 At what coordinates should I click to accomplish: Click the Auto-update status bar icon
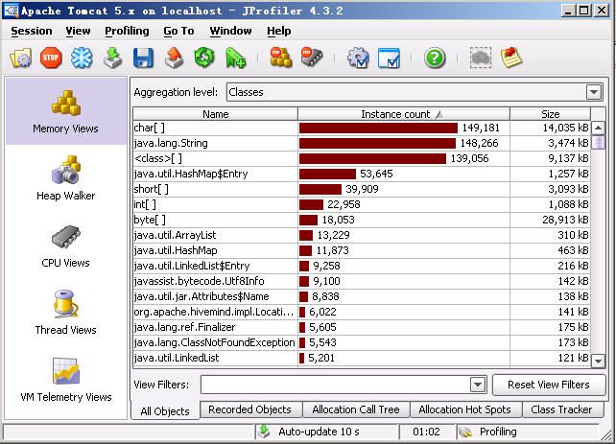pyautogui.click(x=265, y=432)
